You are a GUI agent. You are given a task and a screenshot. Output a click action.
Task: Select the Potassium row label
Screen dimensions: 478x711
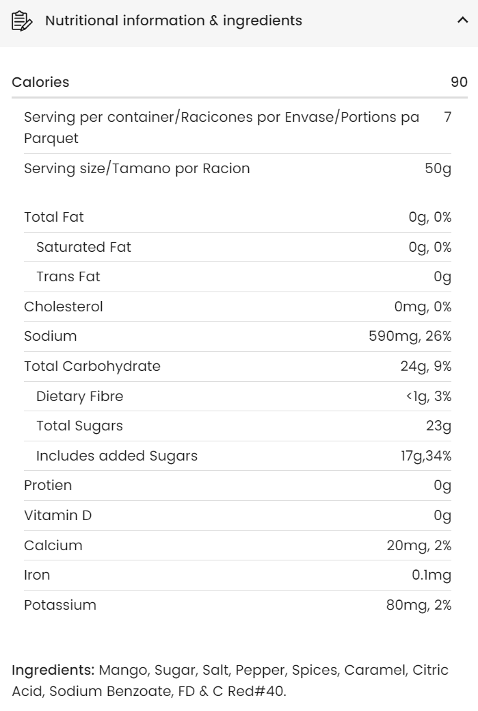[60, 605]
